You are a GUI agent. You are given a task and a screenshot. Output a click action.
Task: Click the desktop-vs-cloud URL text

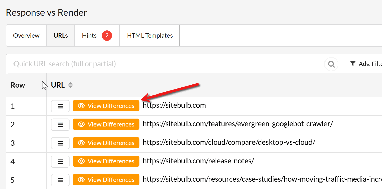coord(229,142)
